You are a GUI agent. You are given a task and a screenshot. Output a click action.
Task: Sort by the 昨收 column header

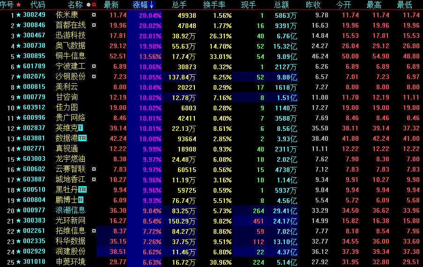click(x=313, y=5)
